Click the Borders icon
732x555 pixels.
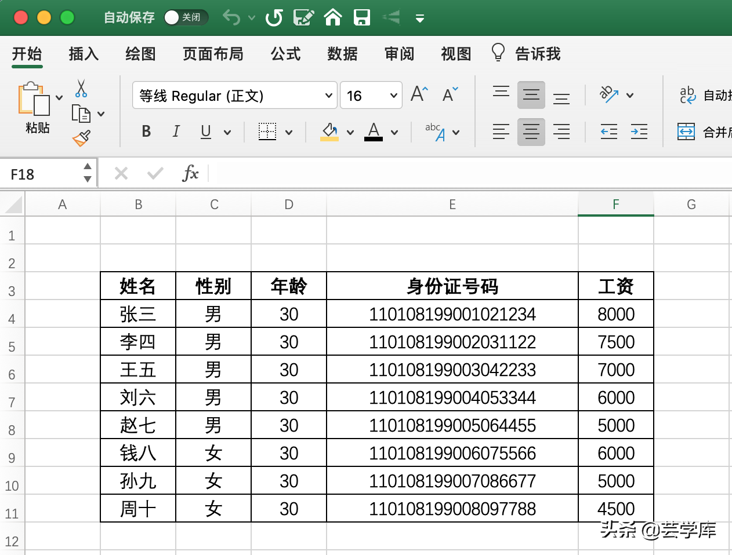tap(267, 132)
